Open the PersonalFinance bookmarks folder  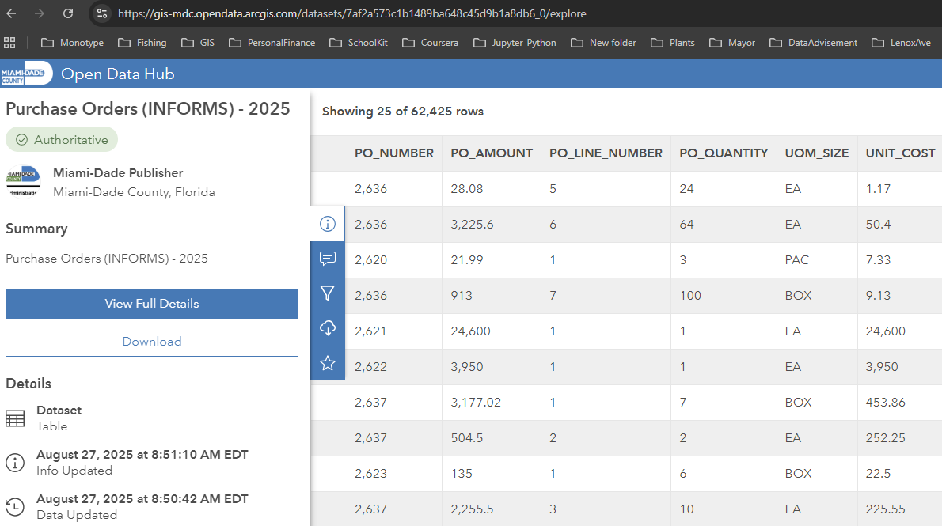pyautogui.click(x=272, y=43)
